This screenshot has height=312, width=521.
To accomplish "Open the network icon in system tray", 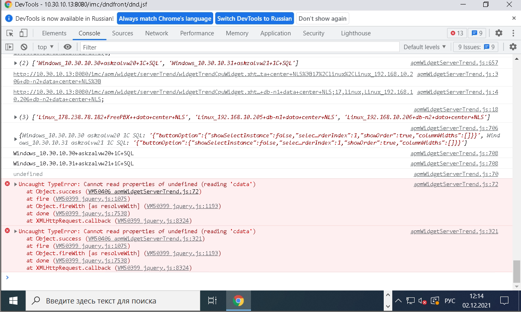I will point(411,301).
